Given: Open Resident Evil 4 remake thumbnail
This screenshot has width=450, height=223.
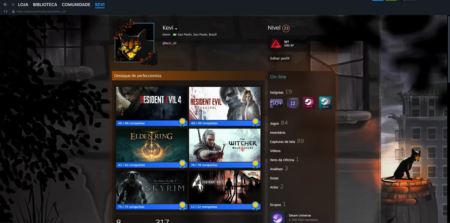Looking at the screenshot, I should pyautogui.click(x=152, y=103).
